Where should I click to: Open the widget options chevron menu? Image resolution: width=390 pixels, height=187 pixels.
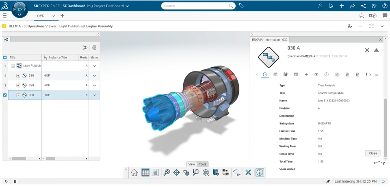[382, 26]
